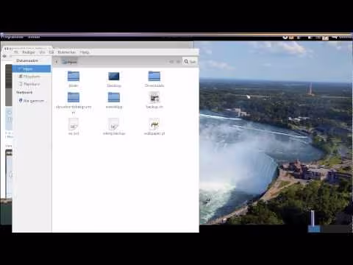Viewport: 353px width, 265px height.
Task: Open the Bokmerker menu
Action: (x=67, y=52)
